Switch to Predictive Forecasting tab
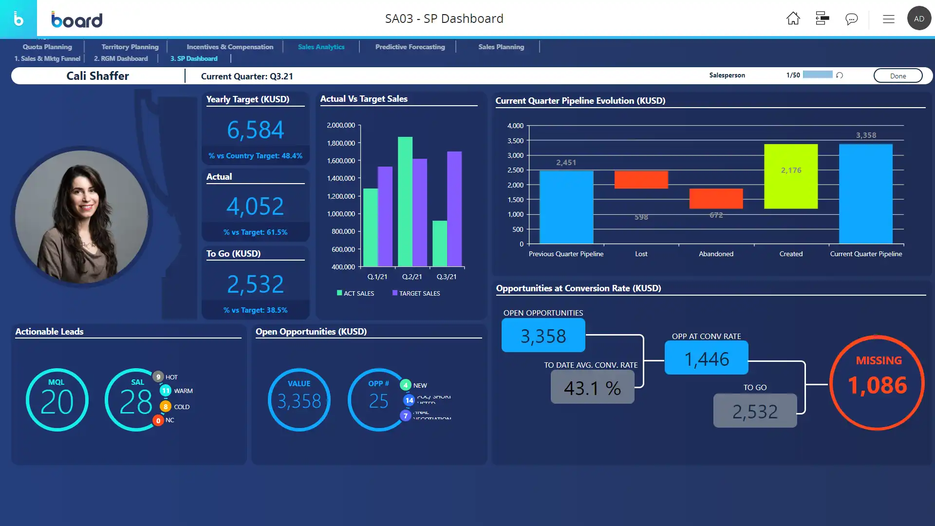Image resolution: width=935 pixels, height=526 pixels. tap(410, 46)
